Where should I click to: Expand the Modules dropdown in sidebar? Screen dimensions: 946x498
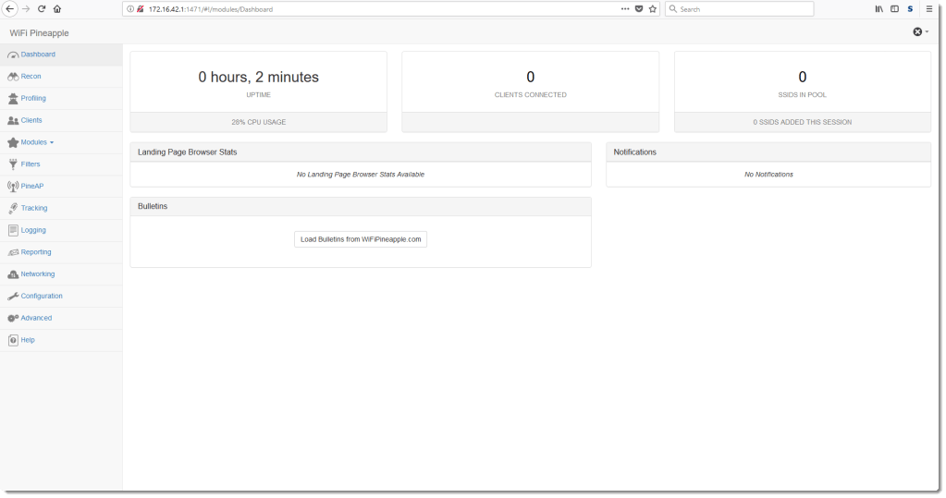pos(37,142)
